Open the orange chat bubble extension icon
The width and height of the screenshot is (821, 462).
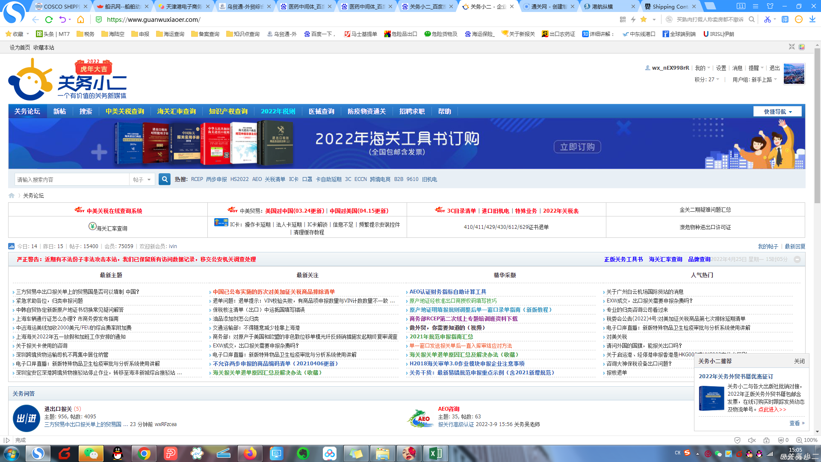click(x=799, y=19)
